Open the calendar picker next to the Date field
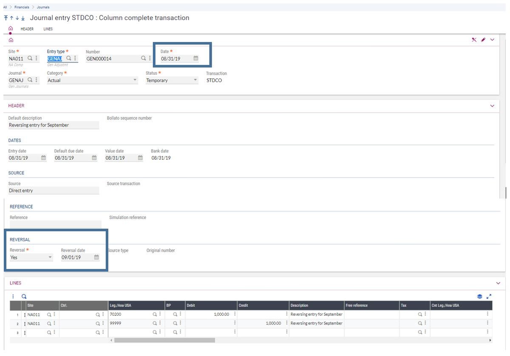This screenshot has width=510, height=356. click(195, 58)
